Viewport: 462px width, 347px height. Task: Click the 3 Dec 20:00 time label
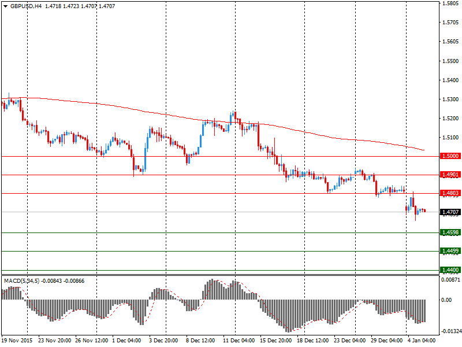pyautogui.click(x=163, y=340)
